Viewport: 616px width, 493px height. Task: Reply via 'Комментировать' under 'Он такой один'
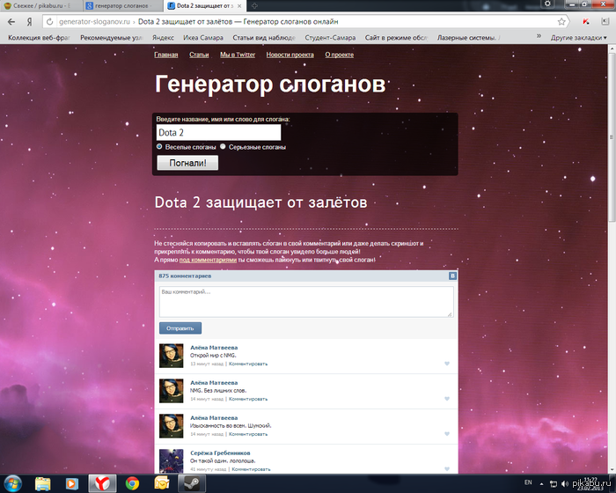251,469
